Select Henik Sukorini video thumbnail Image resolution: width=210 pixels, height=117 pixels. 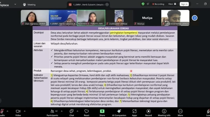pyautogui.click(x=63, y=18)
